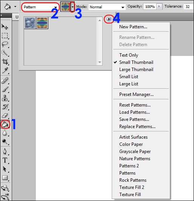Screen dimensions: 194x201
Task: Select the Blur tool
Action: click(x=5, y=133)
